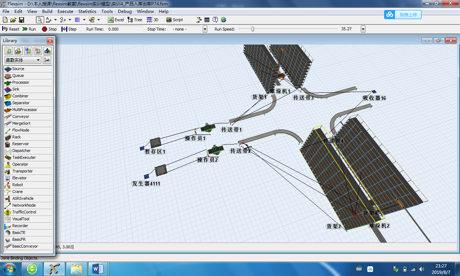This screenshot has width=460, height=276.
Task: Expand the Stop Time dropdown arrow
Action: point(205,29)
